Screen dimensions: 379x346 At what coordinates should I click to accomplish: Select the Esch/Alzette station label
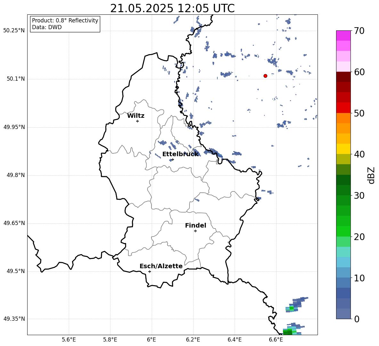161,266
